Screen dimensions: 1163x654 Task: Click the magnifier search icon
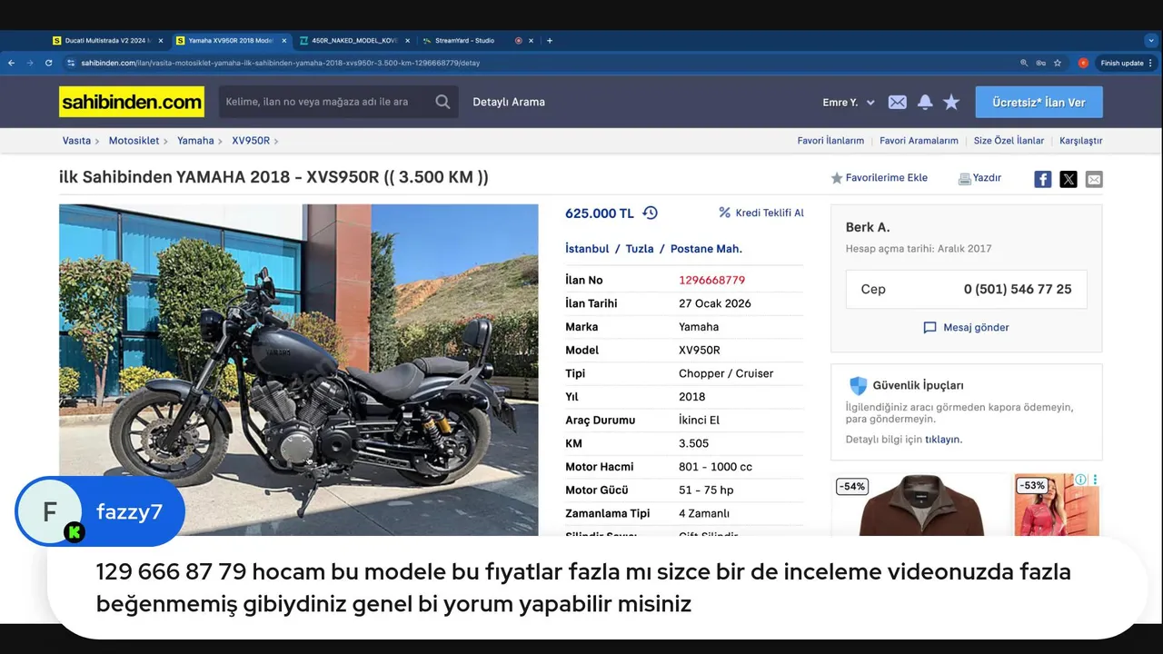442,102
